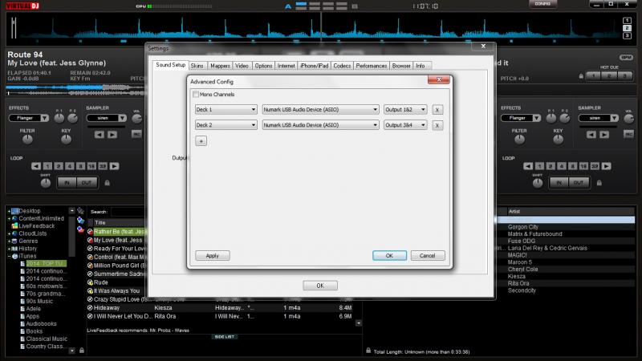The width and height of the screenshot is (642, 361).
Task: Double the left deck loop with right arrow
Action: coord(115,166)
